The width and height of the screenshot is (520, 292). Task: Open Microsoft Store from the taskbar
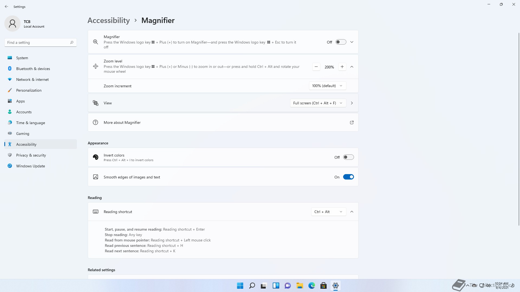(323, 286)
